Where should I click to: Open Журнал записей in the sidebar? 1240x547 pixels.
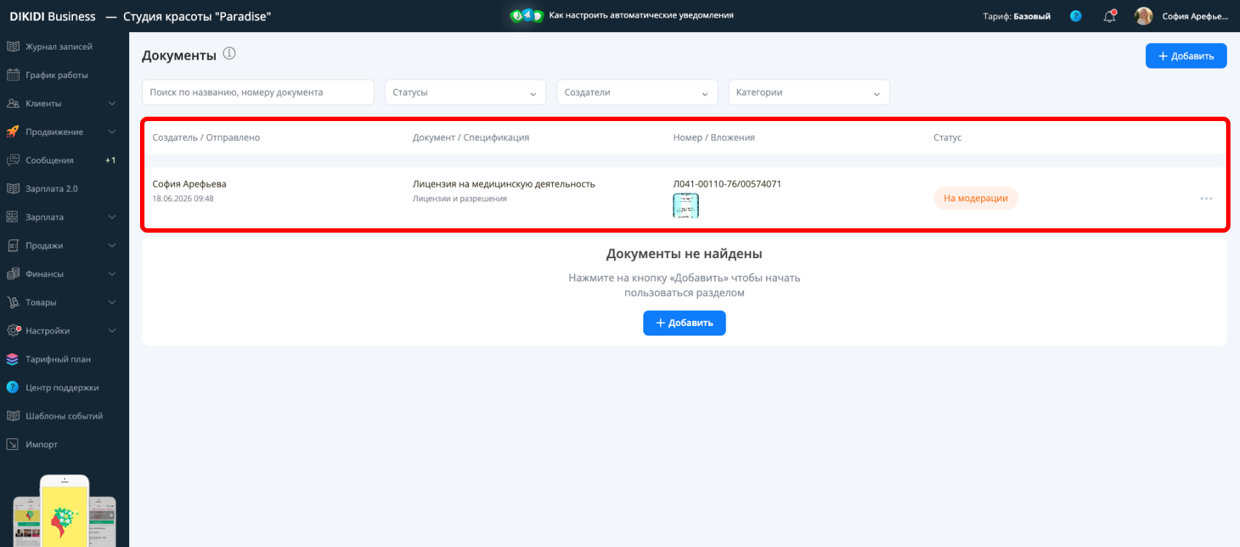click(x=59, y=47)
